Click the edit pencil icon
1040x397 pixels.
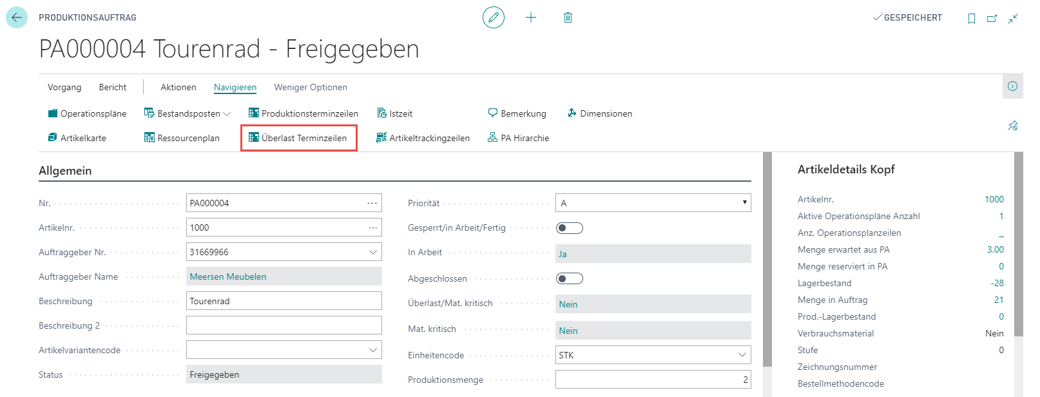(x=494, y=17)
